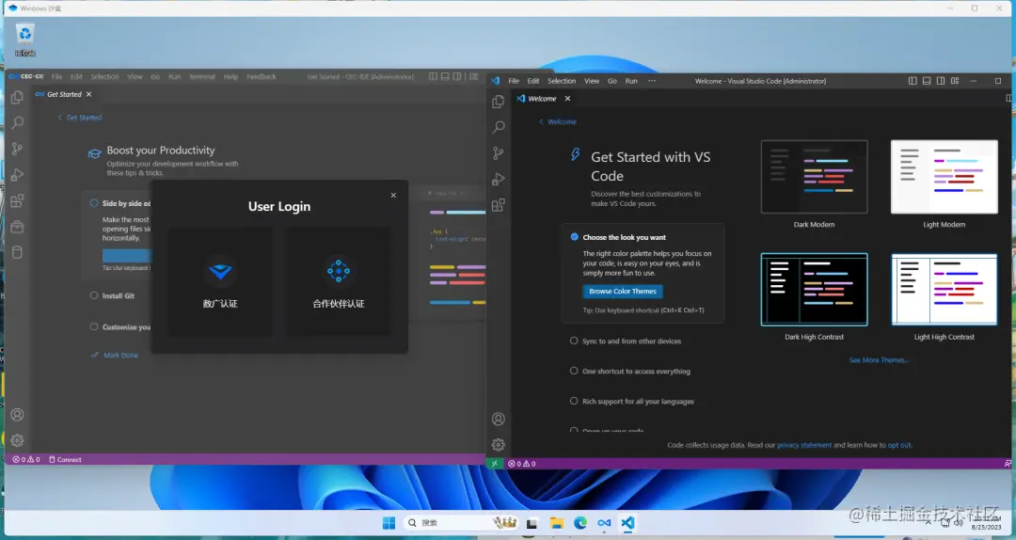Image resolution: width=1016 pixels, height=540 pixels.
Task: Choose 数广认证 login option
Action: click(x=220, y=281)
